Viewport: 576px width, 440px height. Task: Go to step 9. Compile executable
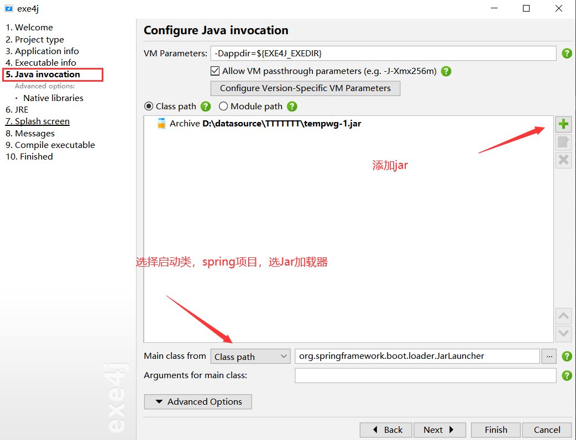[x=50, y=145]
